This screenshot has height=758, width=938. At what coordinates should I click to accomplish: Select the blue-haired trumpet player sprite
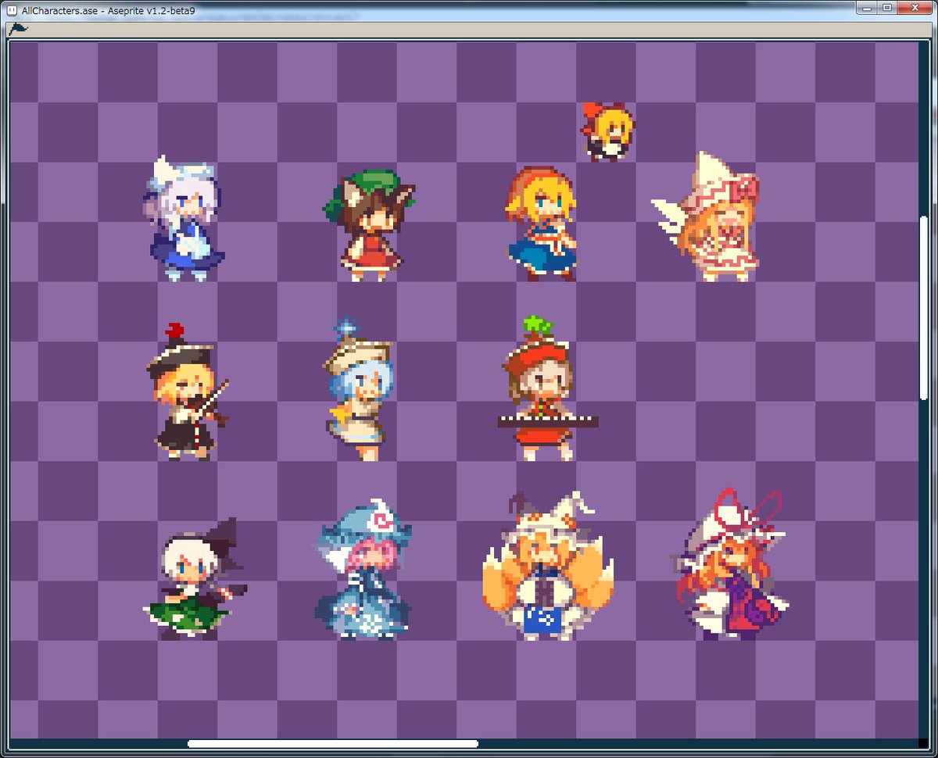360,389
